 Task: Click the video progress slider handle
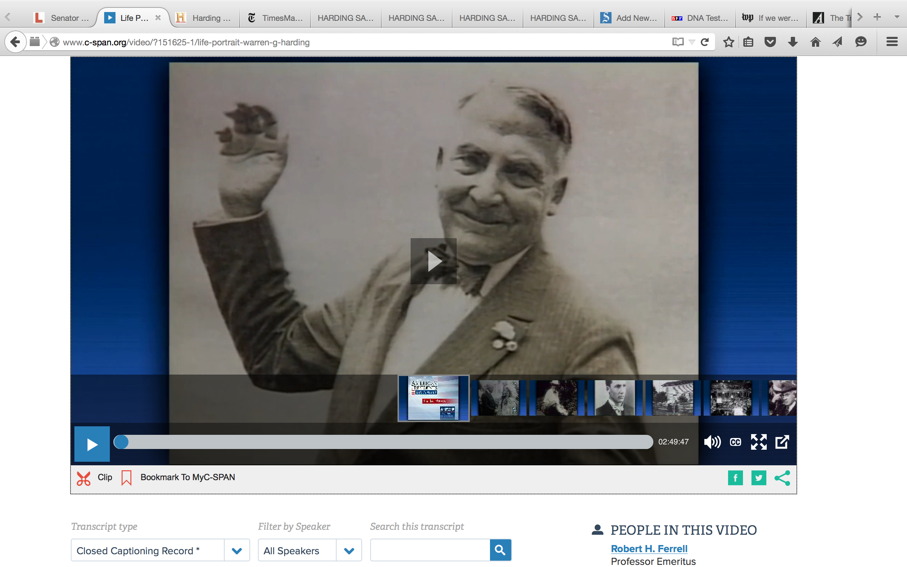[x=121, y=442]
